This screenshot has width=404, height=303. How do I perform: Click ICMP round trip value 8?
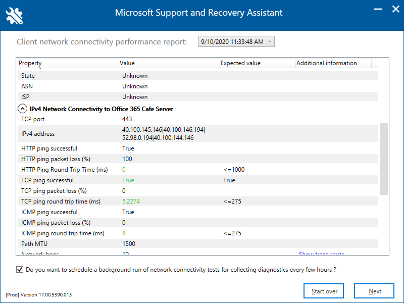124,233
